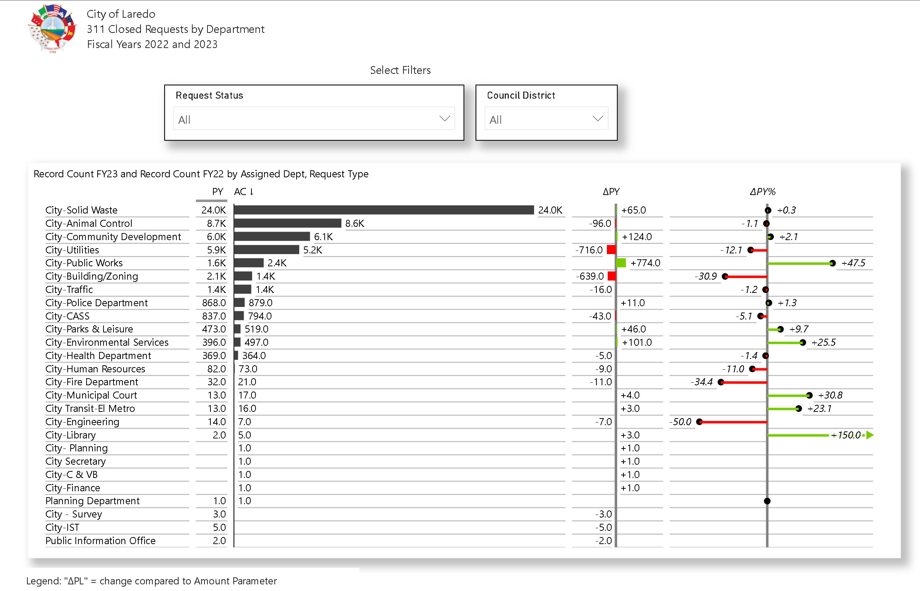Image resolution: width=920 pixels, height=591 pixels.
Task: Click the ΔPY% column header
Action: click(x=762, y=191)
